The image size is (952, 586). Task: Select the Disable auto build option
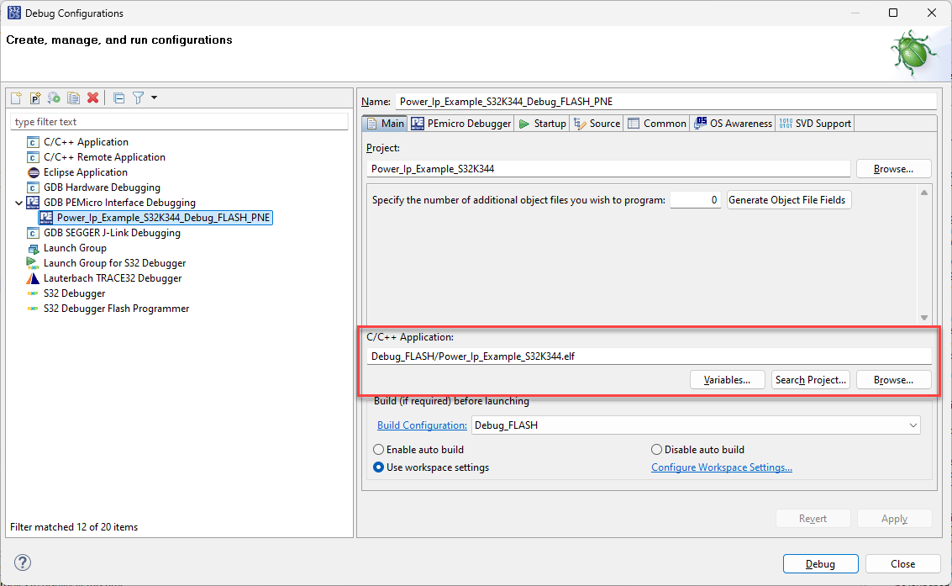(x=655, y=449)
